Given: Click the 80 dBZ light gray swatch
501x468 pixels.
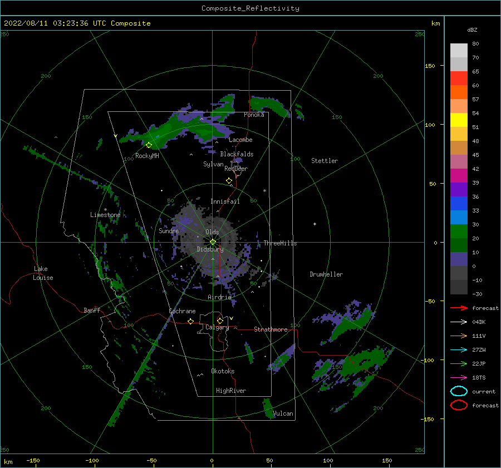Looking at the screenshot, I should tap(459, 50).
